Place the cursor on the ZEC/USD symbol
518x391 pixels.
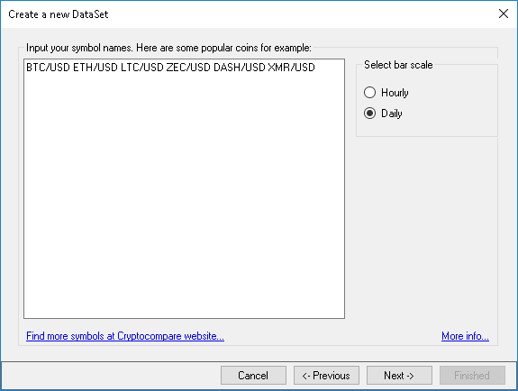click(188, 67)
